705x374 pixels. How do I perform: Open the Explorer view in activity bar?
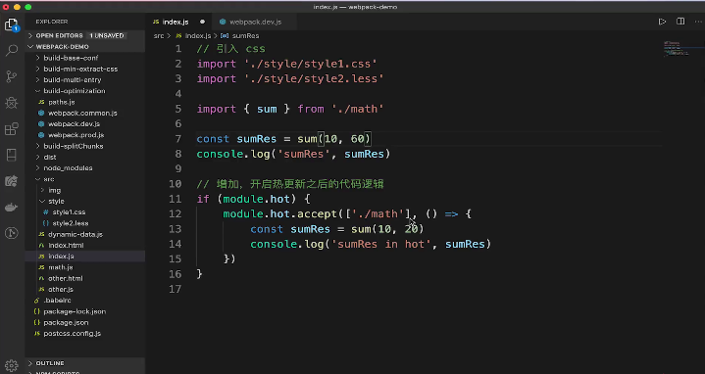point(11,24)
